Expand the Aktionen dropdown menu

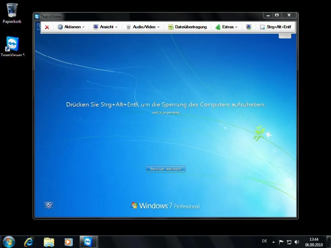pyautogui.click(x=83, y=27)
